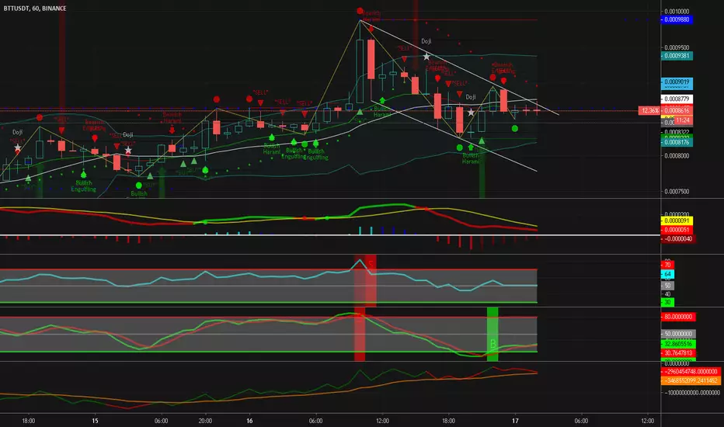Image resolution: width=724 pixels, height=427 pixels.
Task: Click the BTTUSDT, 60, BINANCE chart title
Action: 35,9
